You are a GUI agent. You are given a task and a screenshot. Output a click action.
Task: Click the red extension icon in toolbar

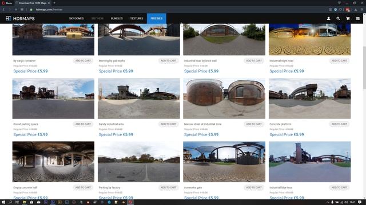pos(348,10)
